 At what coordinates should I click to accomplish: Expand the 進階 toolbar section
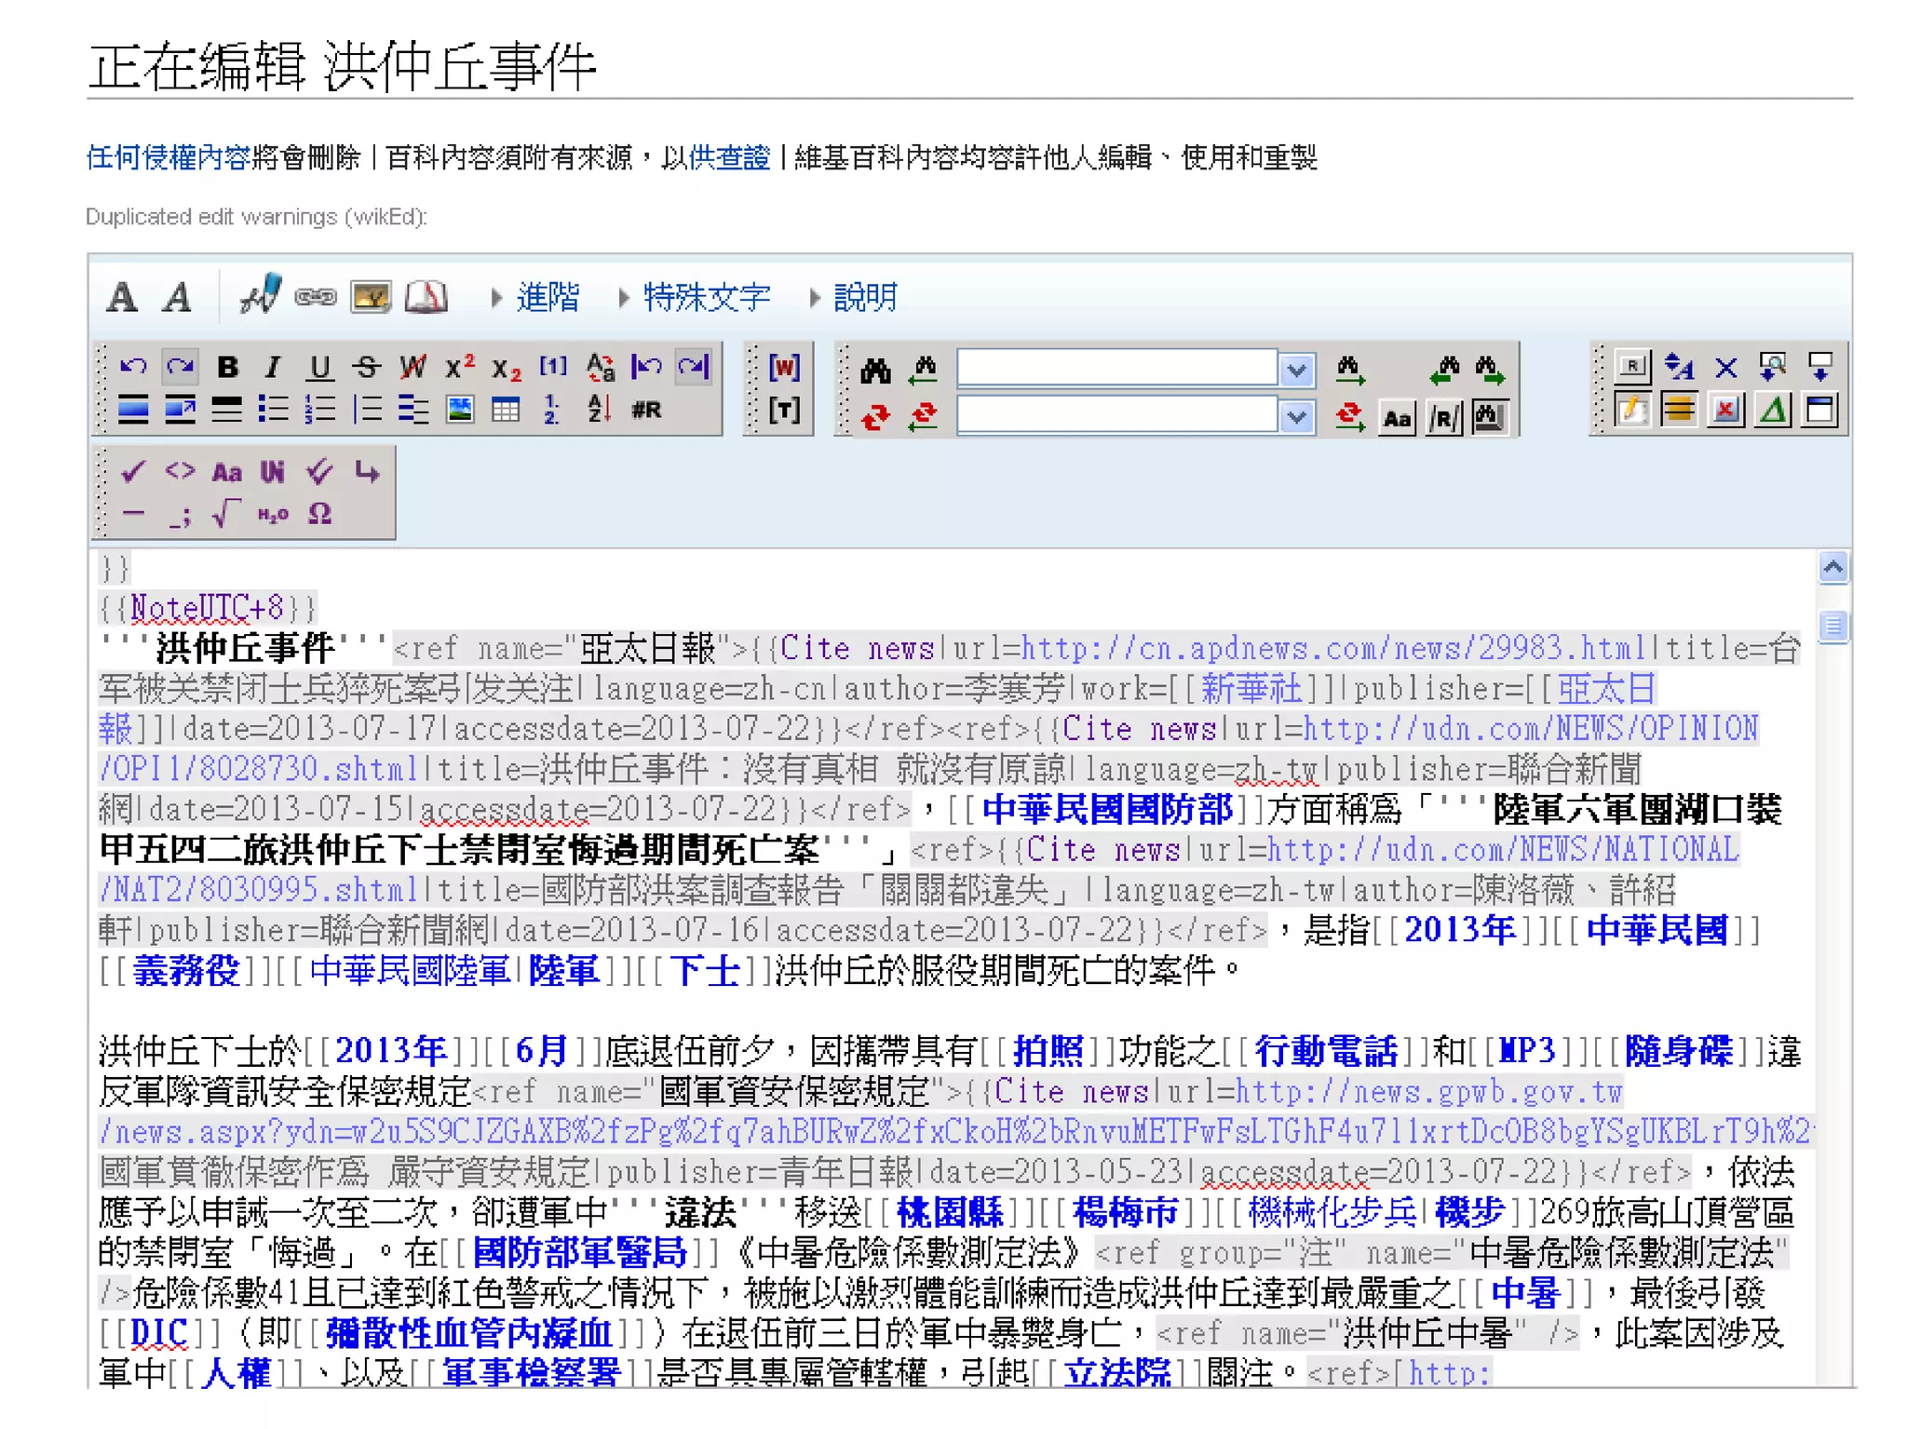548,298
